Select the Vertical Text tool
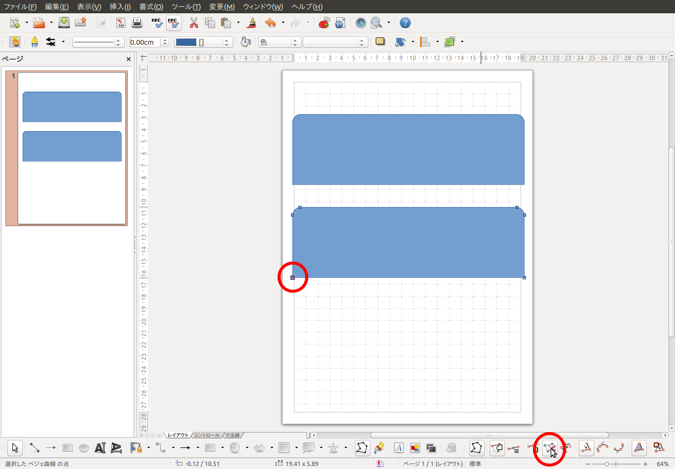The height and width of the screenshot is (469, 675). coord(116,448)
